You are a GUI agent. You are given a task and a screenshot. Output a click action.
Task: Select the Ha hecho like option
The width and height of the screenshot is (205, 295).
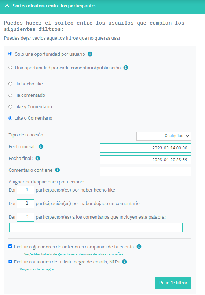tap(10, 84)
